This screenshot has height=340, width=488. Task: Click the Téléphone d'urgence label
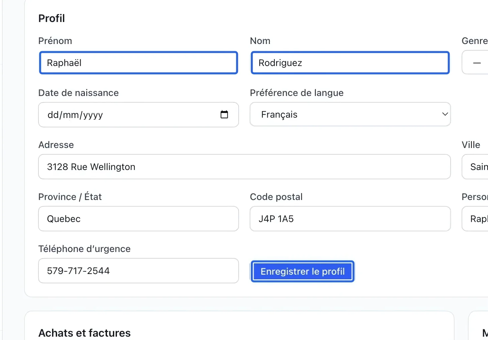click(84, 249)
